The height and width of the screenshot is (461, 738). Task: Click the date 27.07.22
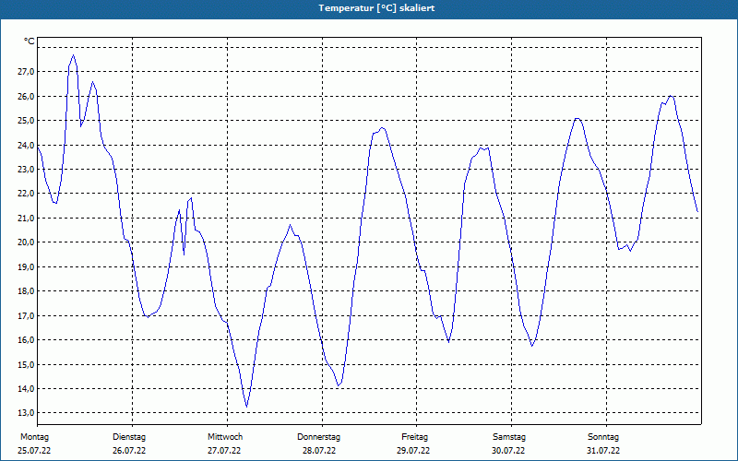(x=224, y=451)
